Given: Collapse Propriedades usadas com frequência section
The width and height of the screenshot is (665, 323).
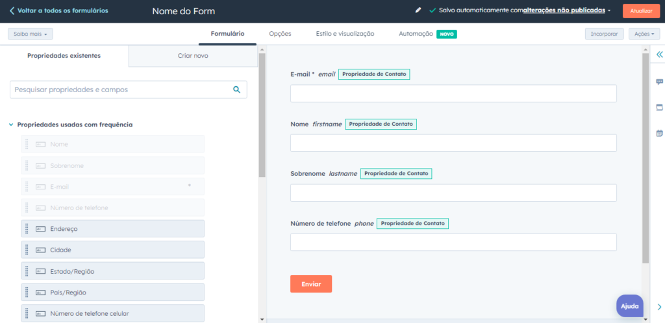Looking at the screenshot, I should coord(11,125).
